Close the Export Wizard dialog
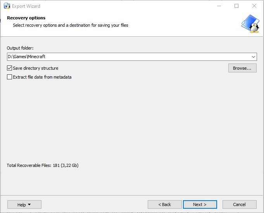The width and height of the screenshot is (264, 213). coord(254,6)
